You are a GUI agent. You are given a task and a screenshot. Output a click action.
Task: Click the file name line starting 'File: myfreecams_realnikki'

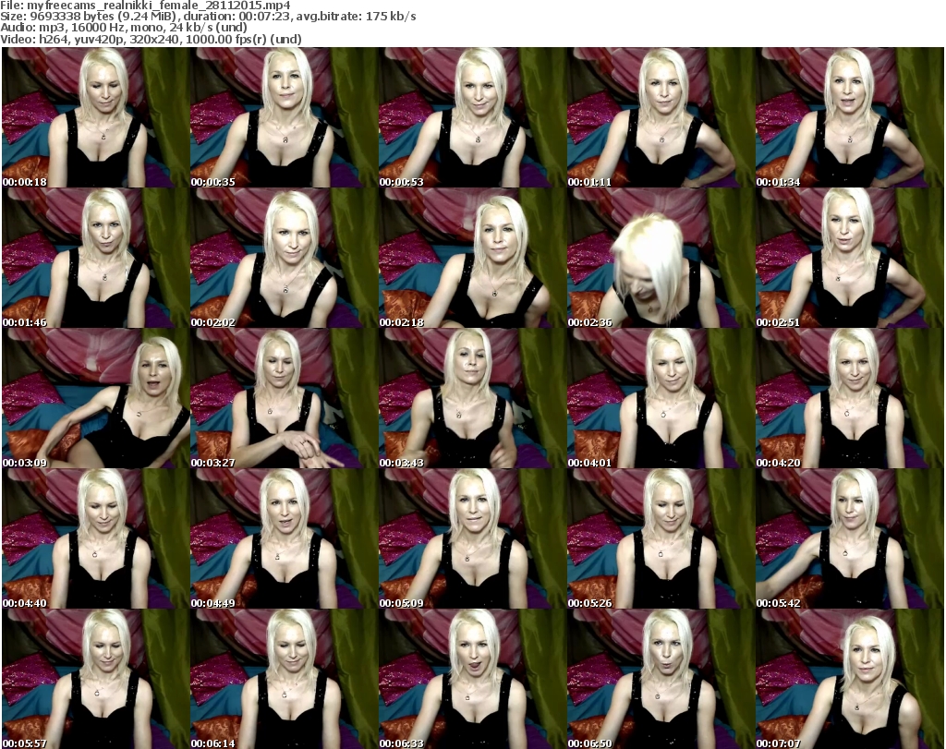pyautogui.click(x=145, y=6)
